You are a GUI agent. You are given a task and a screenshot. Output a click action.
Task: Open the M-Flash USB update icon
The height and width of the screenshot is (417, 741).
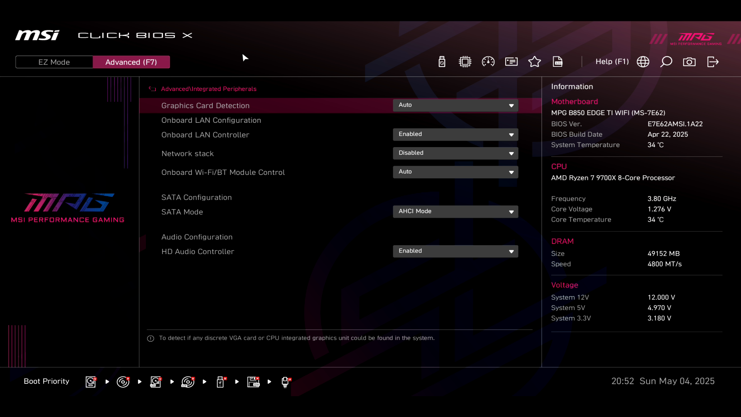[x=442, y=62]
